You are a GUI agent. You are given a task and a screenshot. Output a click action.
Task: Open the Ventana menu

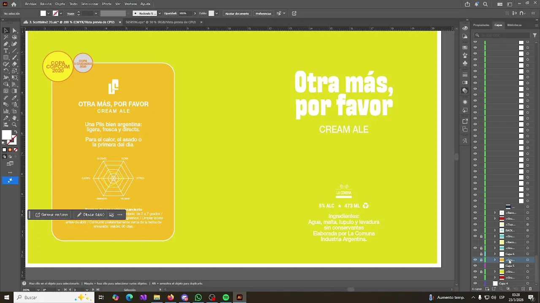click(130, 4)
